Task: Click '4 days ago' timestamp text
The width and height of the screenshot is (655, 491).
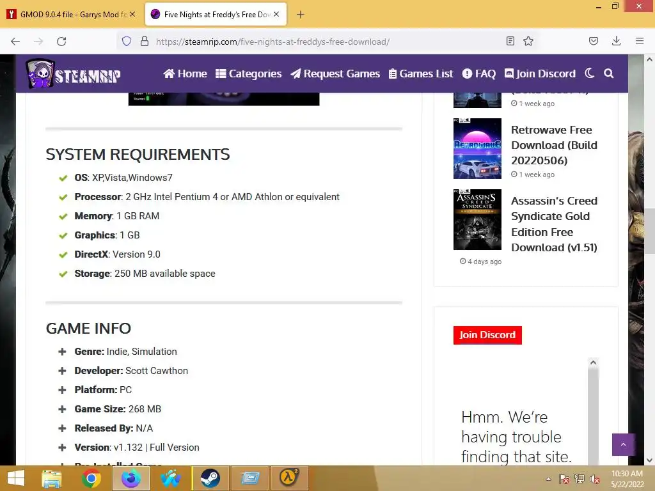Action: coord(485,261)
